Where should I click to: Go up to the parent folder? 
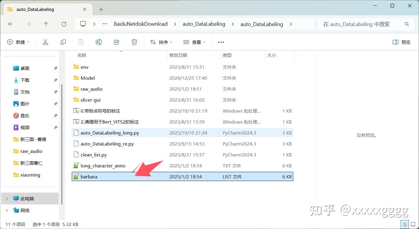46,24
